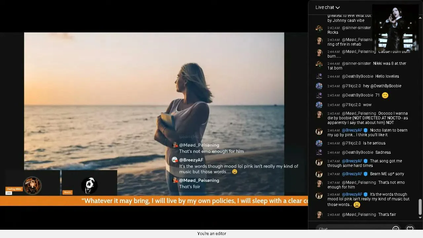Click avatar beside 'Beam ME up* sorry' message

coord(319,174)
